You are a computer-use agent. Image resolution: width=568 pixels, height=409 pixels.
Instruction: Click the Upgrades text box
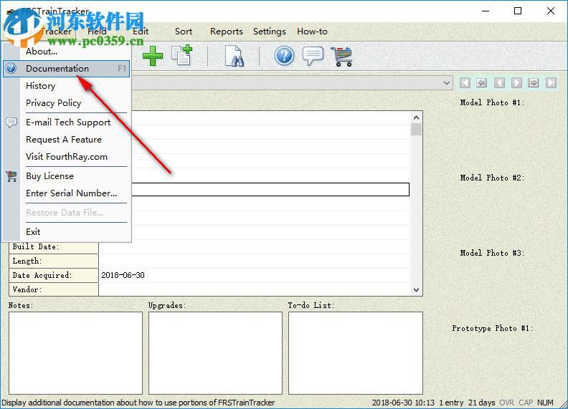pos(215,353)
